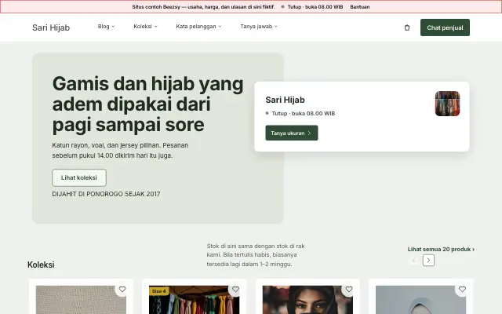Image resolution: width=502 pixels, height=314 pixels.
Task: Click the 'Sari Hijab' card title
Action: click(x=285, y=100)
